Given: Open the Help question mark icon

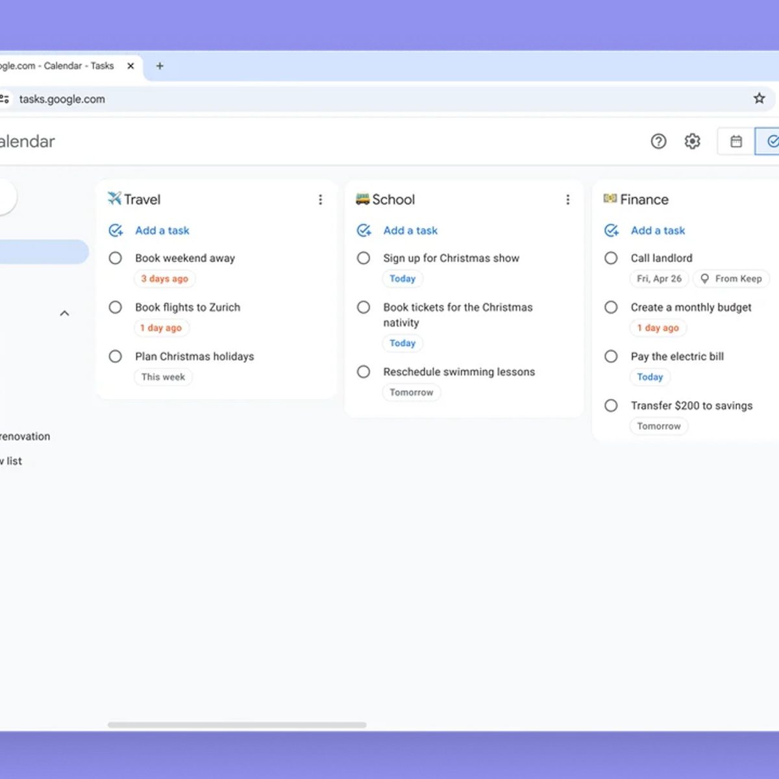Looking at the screenshot, I should tap(658, 142).
